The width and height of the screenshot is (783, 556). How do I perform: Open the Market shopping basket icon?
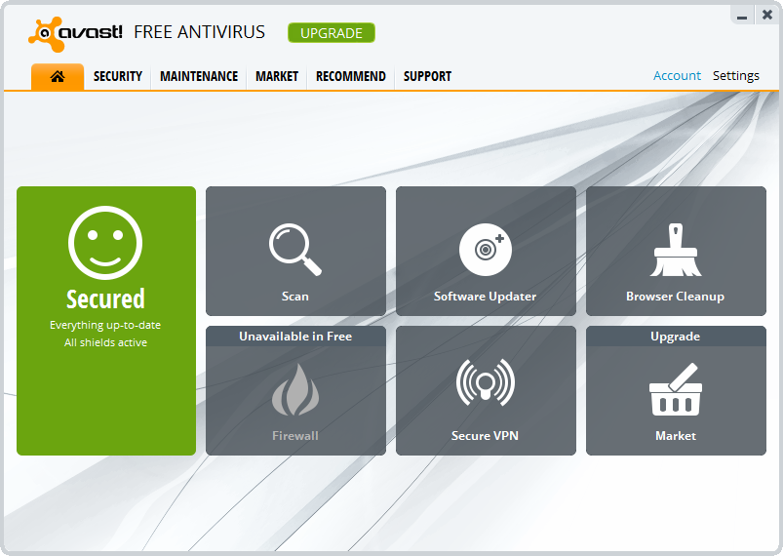tap(675, 391)
